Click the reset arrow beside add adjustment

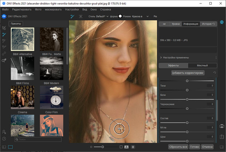[x=215, y=73]
